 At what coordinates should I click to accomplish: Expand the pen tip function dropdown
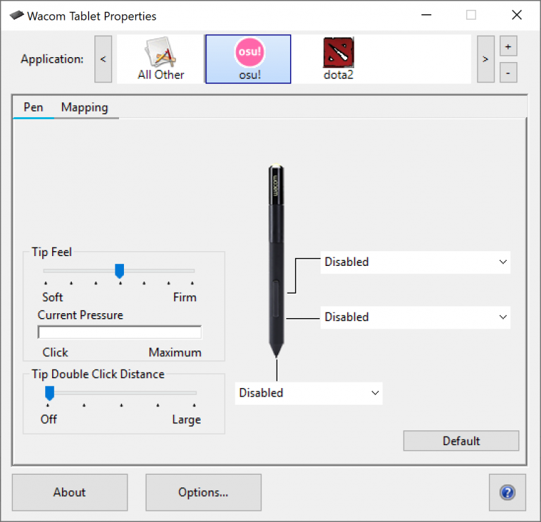click(309, 393)
